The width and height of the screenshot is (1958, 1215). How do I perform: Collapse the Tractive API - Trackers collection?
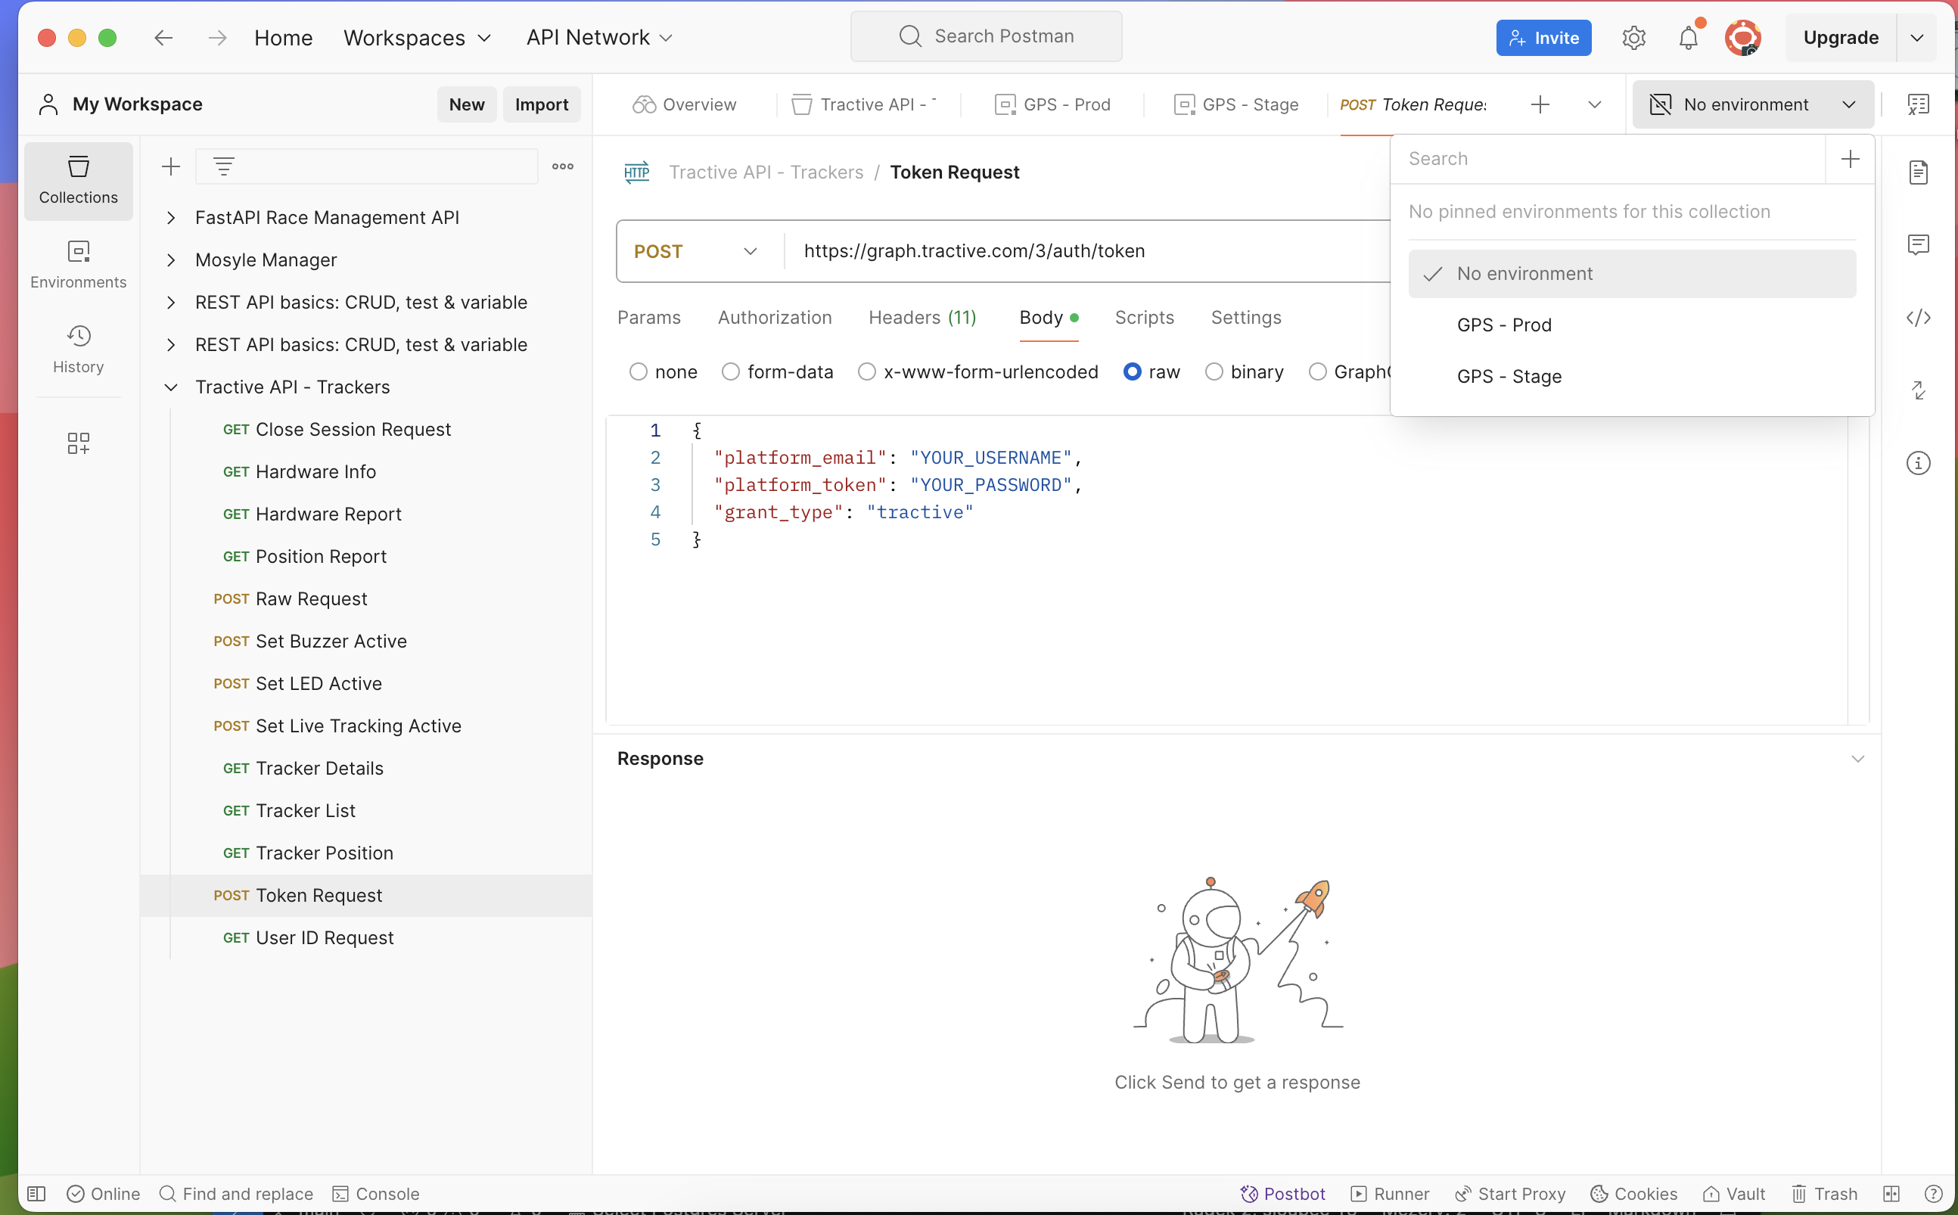tap(171, 387)
